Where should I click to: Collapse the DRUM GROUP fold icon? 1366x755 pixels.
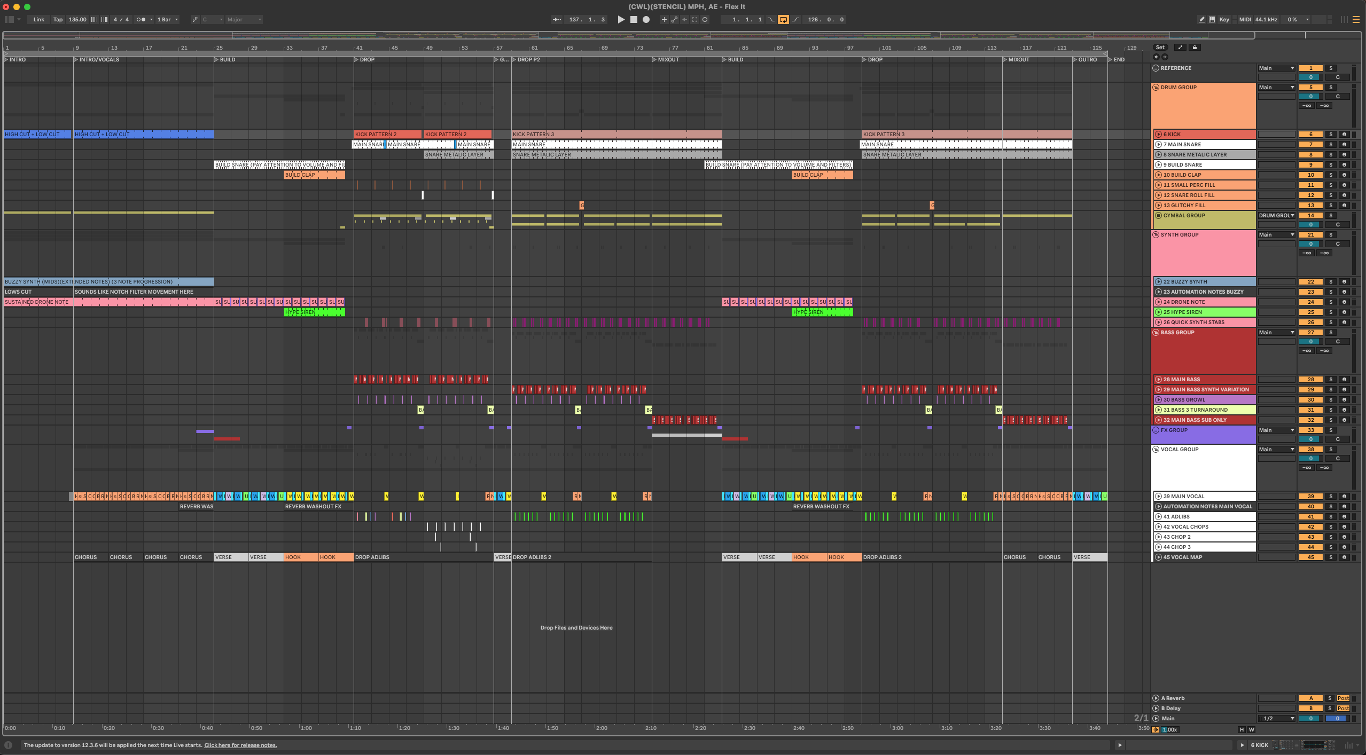coord(1156,88)
